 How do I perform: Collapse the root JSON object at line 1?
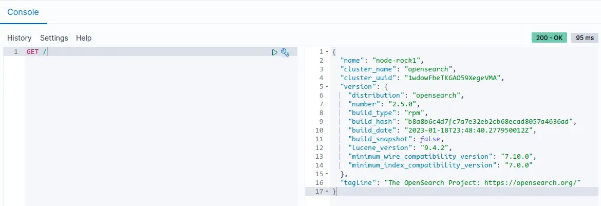[327, 52]
